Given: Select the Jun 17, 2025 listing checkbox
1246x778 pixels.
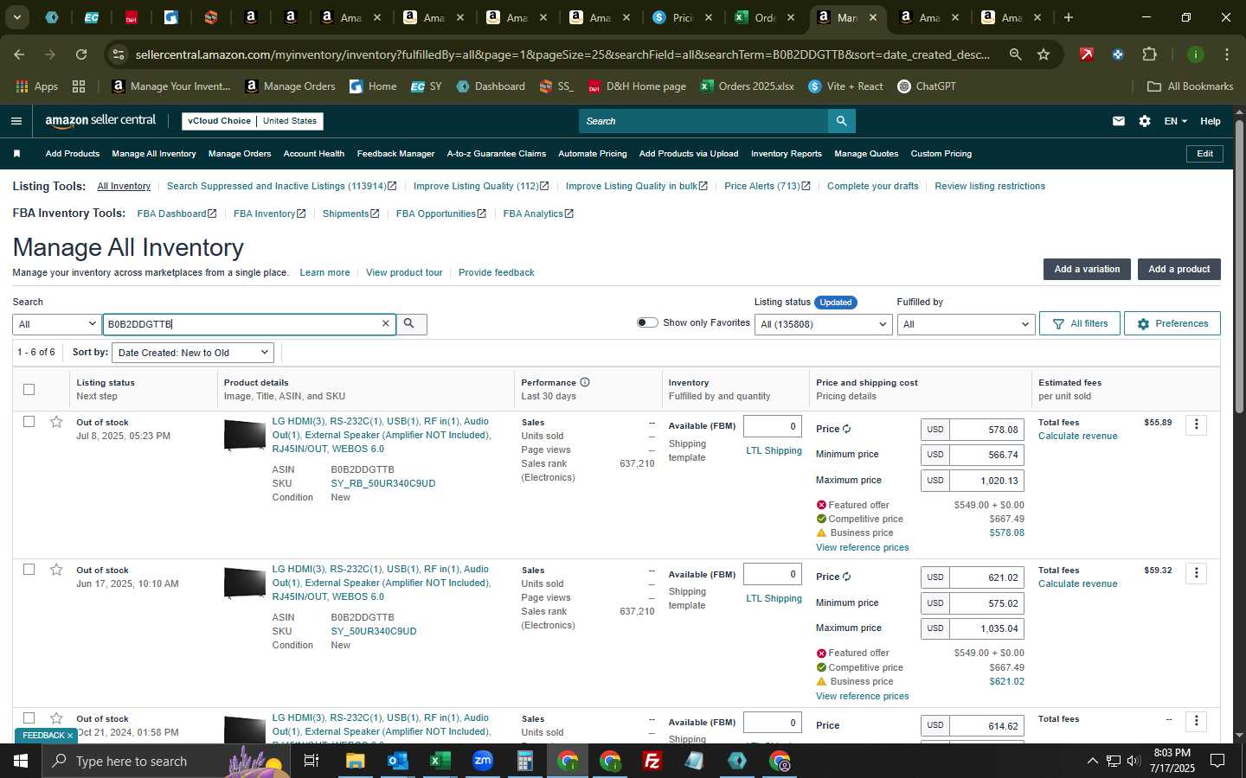Looking at the screenshot, I should 29,570.
